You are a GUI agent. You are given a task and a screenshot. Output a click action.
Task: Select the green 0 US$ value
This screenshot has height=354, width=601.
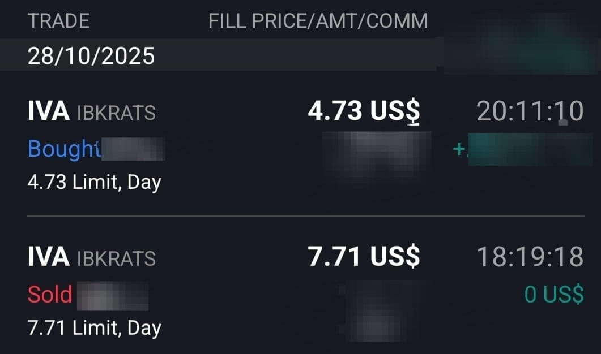coord(553,295)
